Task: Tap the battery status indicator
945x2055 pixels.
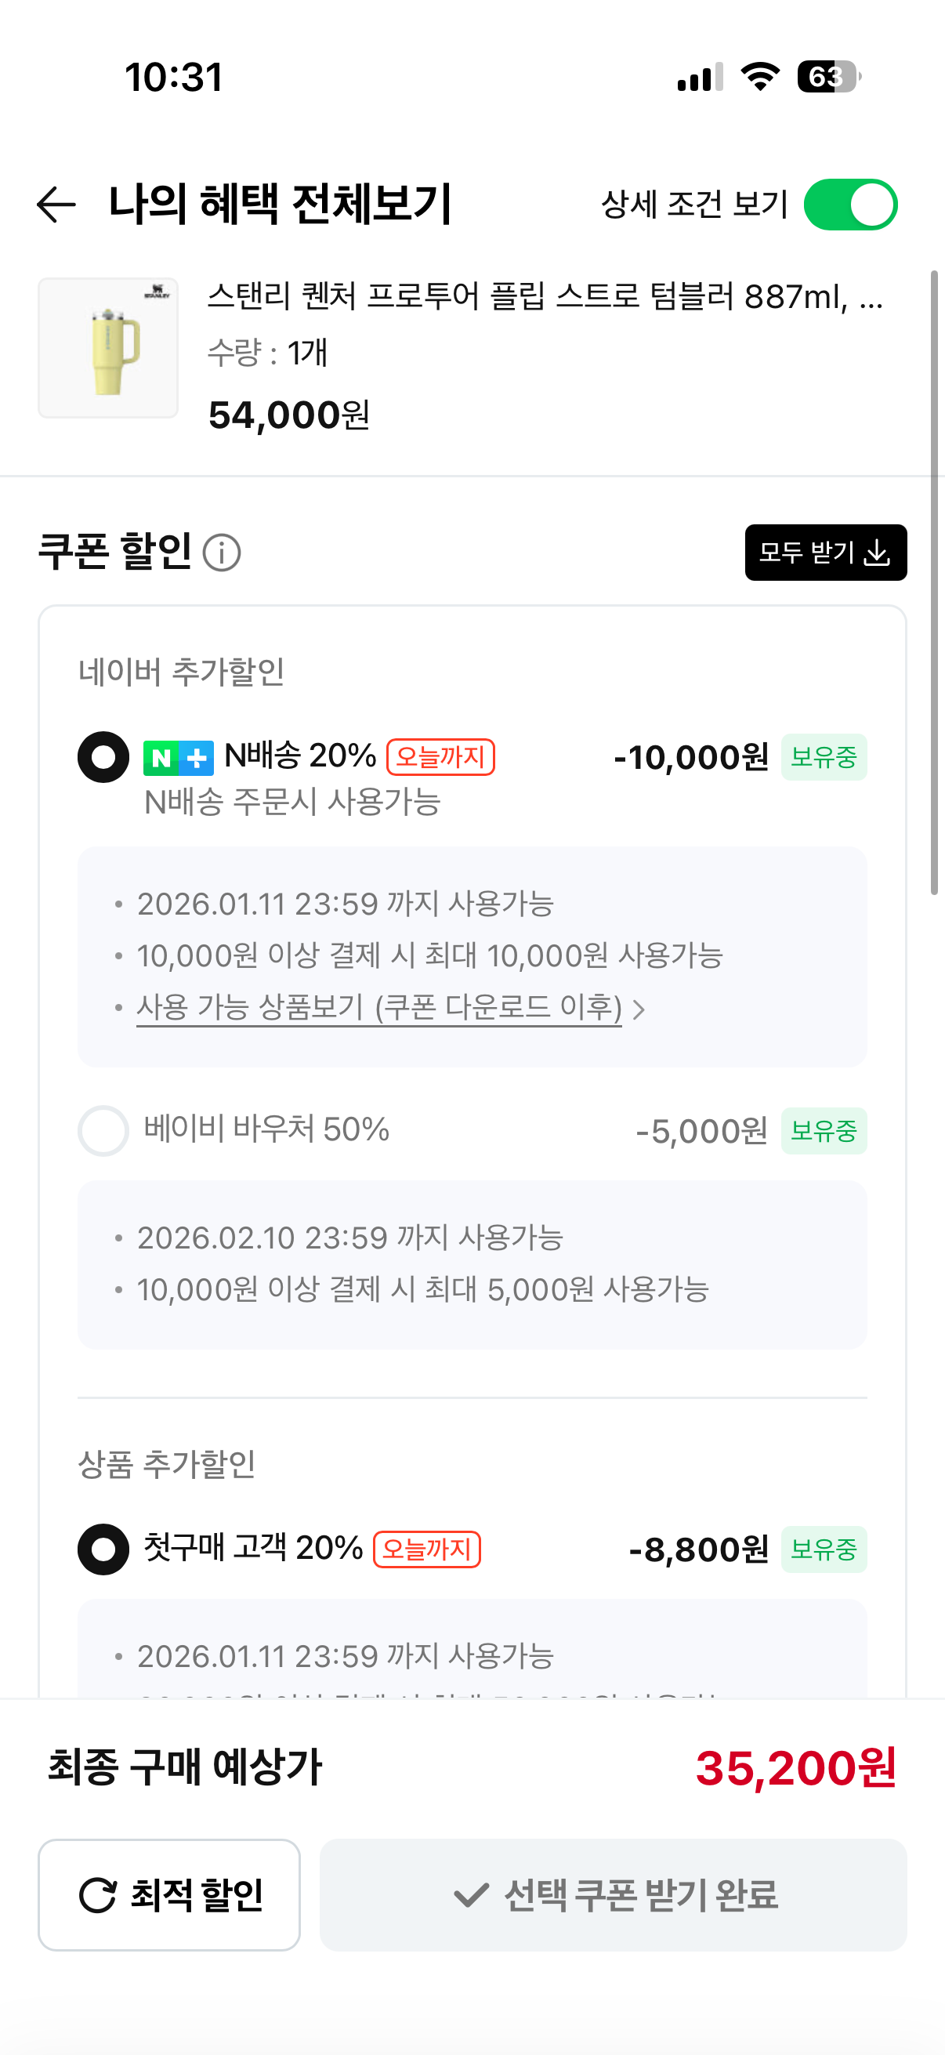Action: [x=828, y=77]
